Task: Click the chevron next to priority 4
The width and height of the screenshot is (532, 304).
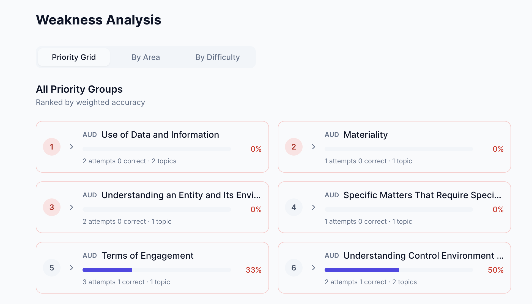Action: (x=314, y=207)
